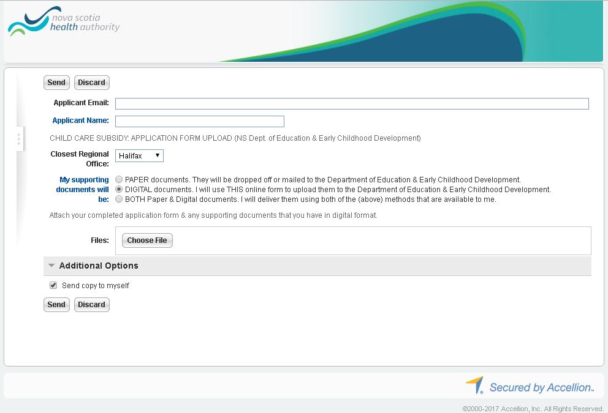Collapse the Additional Options section triangle
The height and width of the screenshot is (413, 608).
51,266
